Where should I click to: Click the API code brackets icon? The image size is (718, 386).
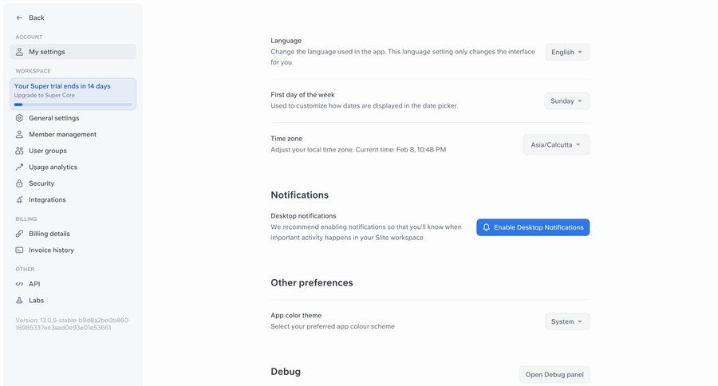pos(20,284)
